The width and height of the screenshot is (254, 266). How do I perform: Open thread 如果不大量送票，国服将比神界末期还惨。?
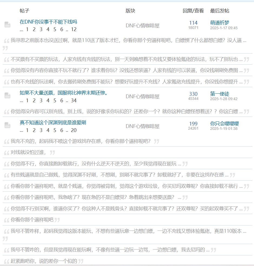click(64, 93)
